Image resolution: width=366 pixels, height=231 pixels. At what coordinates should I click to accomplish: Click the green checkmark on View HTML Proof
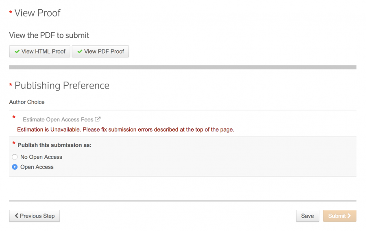click(17, 52)
